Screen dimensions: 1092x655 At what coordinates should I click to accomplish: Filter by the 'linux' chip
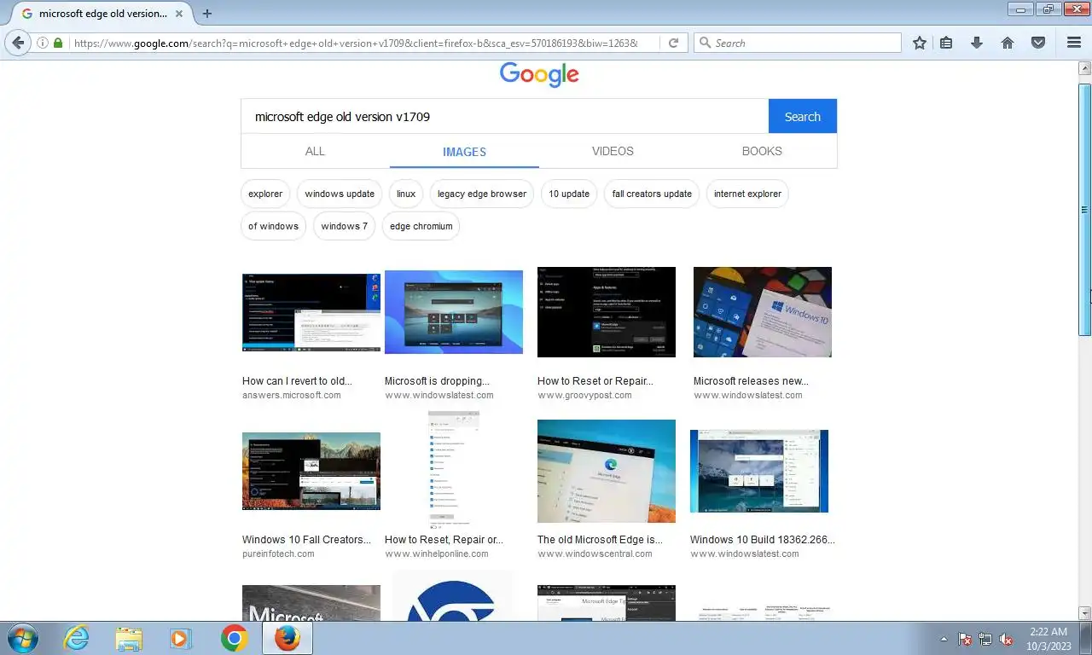[x=406, y=194]
